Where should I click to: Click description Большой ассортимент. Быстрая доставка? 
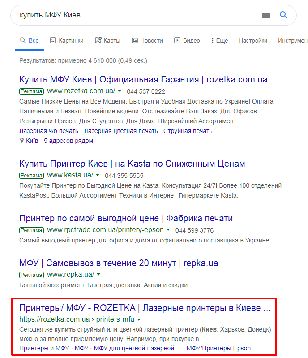(104, 285)
